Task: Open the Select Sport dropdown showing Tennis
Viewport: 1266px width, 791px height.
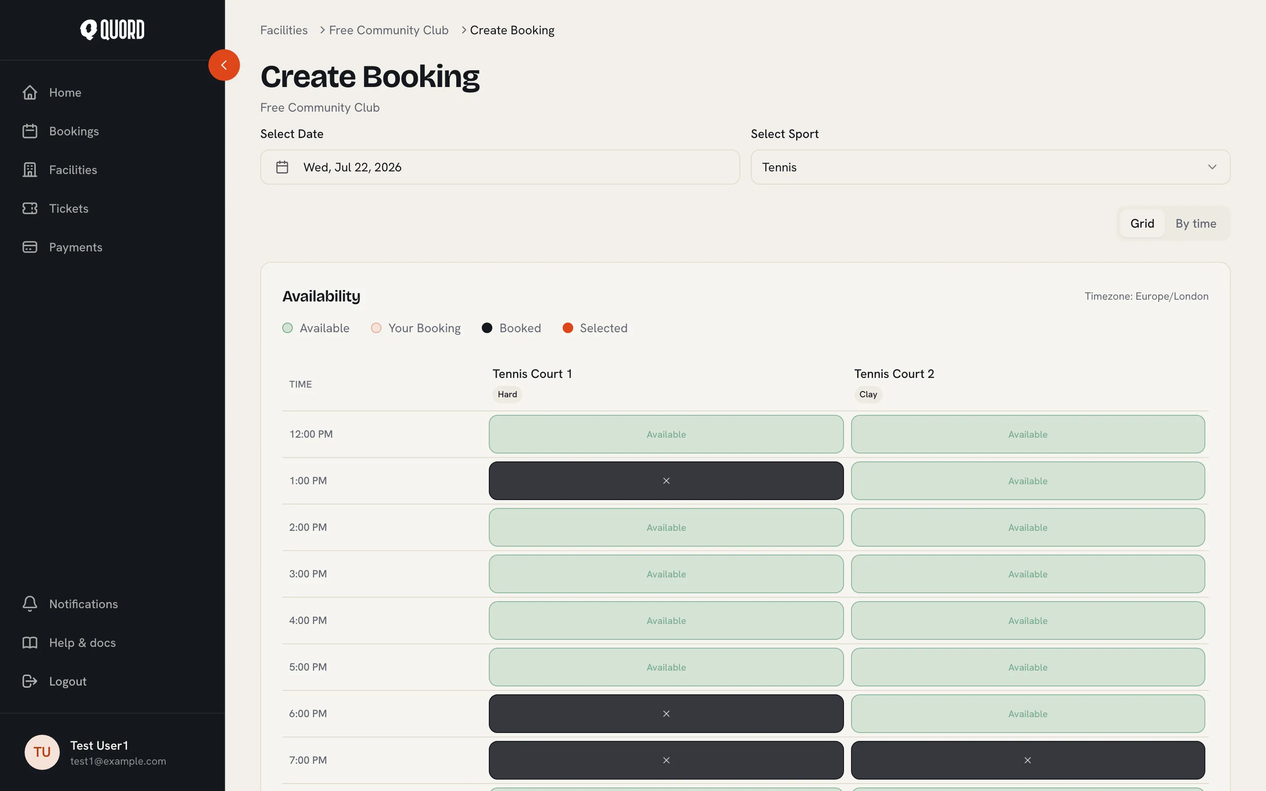Action: point(990,167)
